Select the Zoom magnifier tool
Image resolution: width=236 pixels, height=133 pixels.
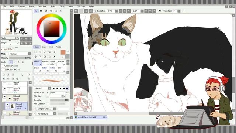(40, 57)
